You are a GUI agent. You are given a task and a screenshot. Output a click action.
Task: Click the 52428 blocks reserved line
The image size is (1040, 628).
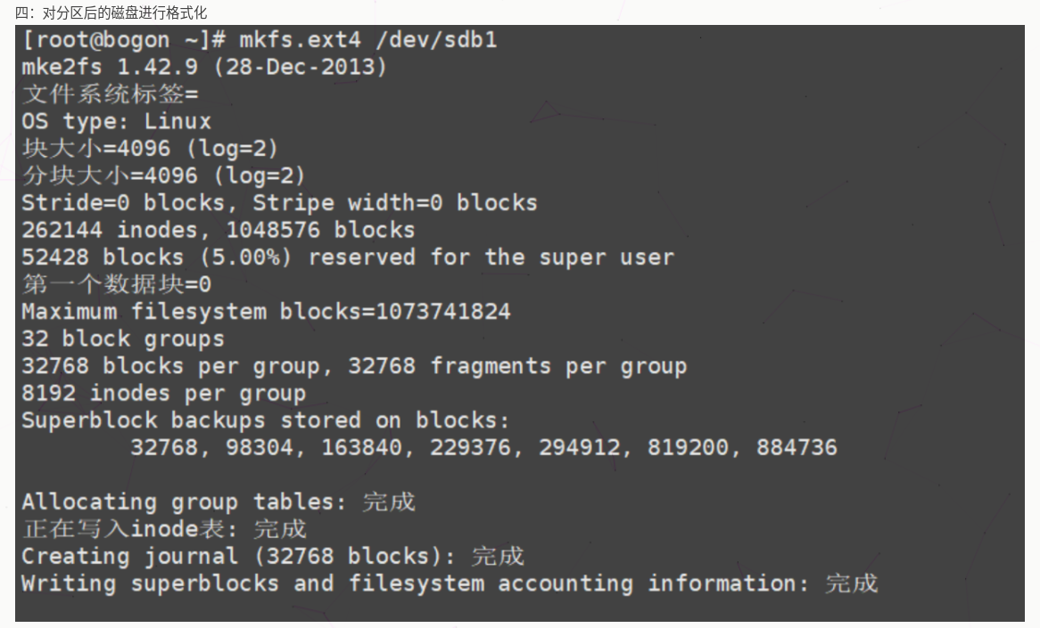pyautogui.click(x=347, y=257)
